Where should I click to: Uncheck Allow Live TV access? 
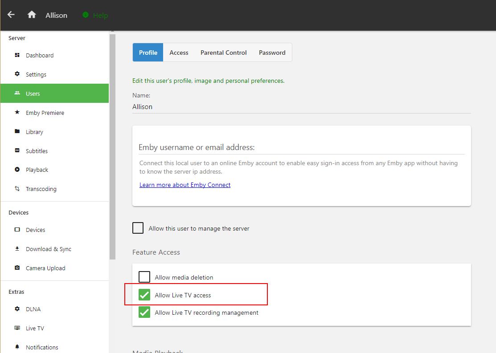point(144,295)
